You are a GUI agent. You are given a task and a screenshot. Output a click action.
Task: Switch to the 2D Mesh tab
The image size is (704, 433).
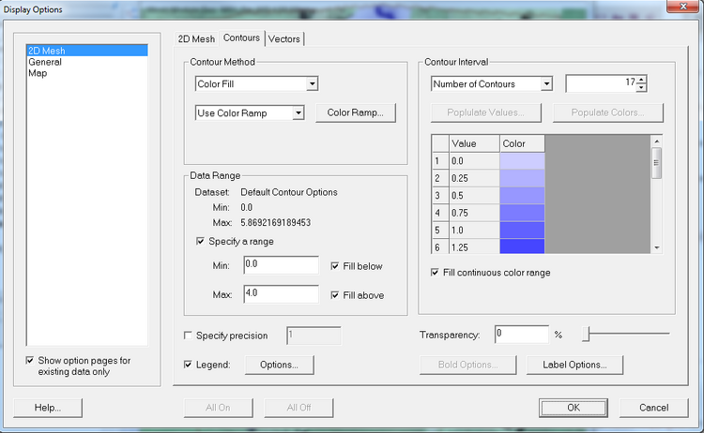(196, 38)
